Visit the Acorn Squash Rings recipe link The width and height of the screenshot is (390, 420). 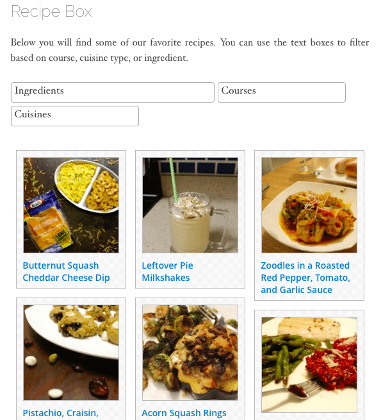point(184,413)
